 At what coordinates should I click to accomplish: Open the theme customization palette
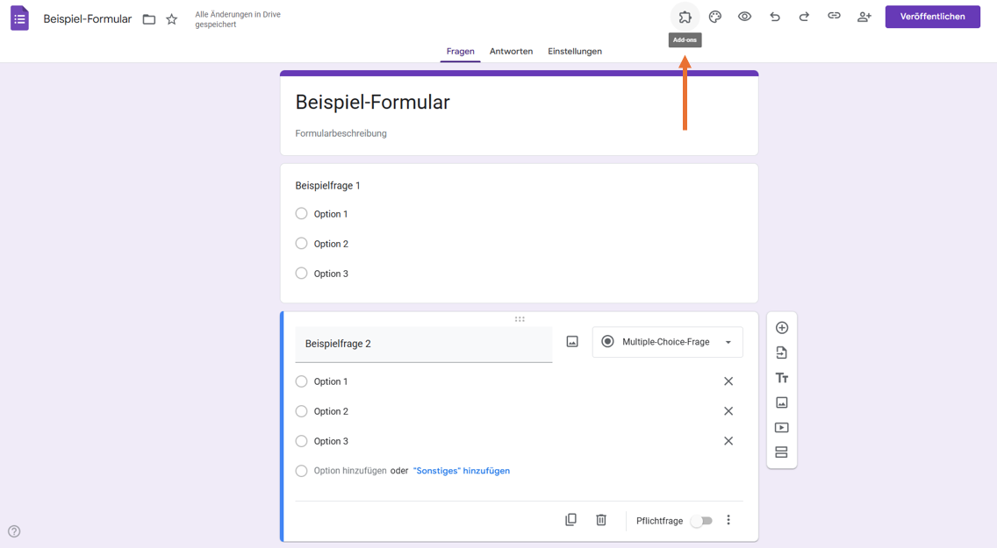coord(715,17)
